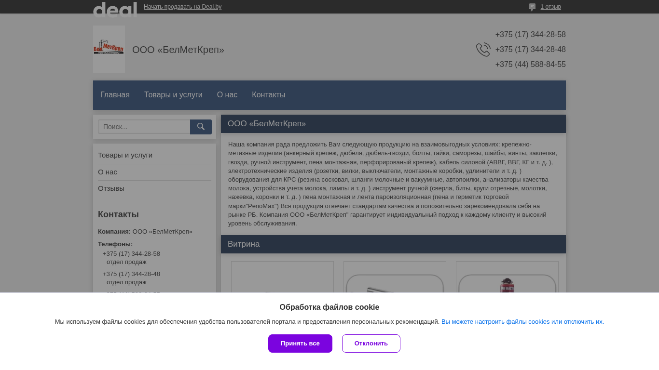Image resolution: width=659 pixels, height=370 pixels.
Task: Select «О нас» in navigation bar
Action: coord(227,95)
